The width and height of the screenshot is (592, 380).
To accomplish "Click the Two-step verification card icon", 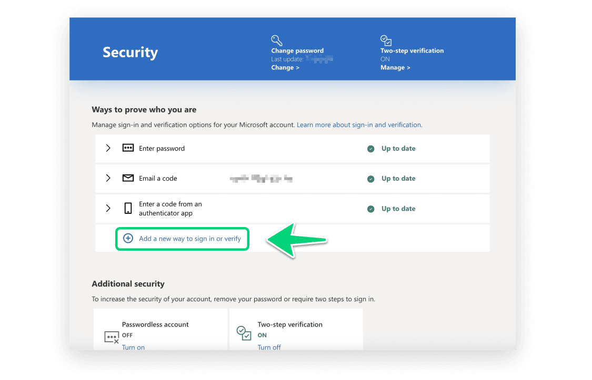I will (x=244, y=333).
